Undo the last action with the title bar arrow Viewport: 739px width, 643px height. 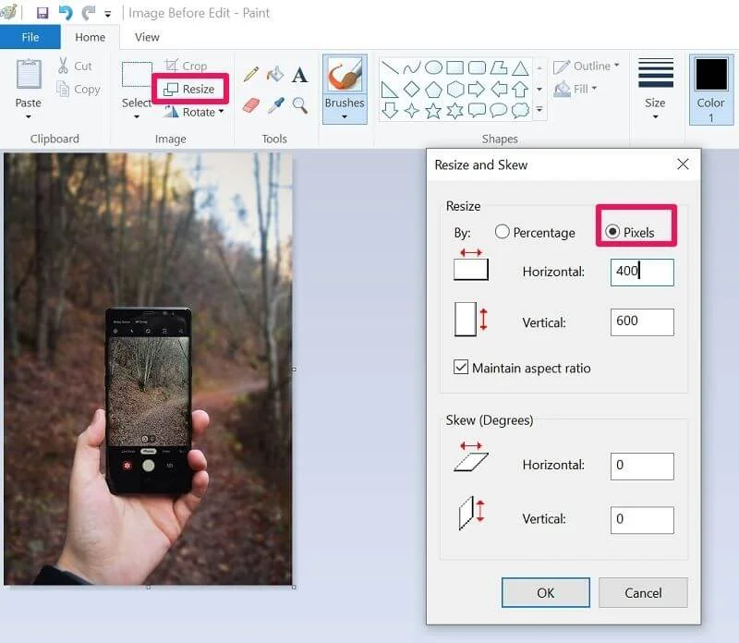[66, 13]
